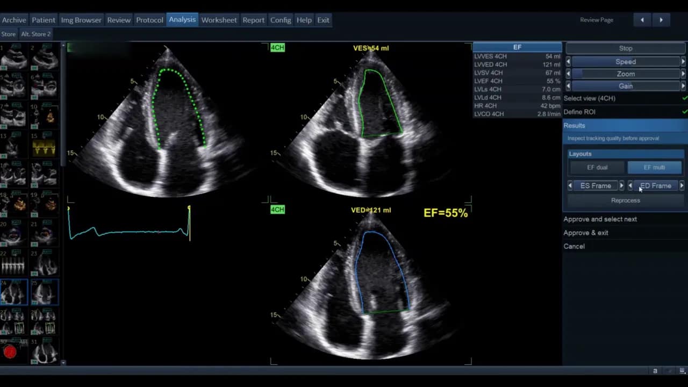Expand the Results section
688x387 pixels.
[575, 125]
